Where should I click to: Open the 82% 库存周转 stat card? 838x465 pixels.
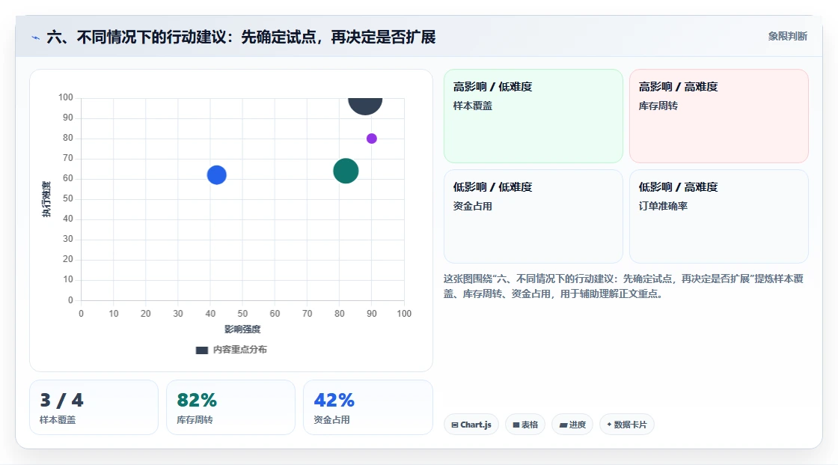(x=231, y=407)
